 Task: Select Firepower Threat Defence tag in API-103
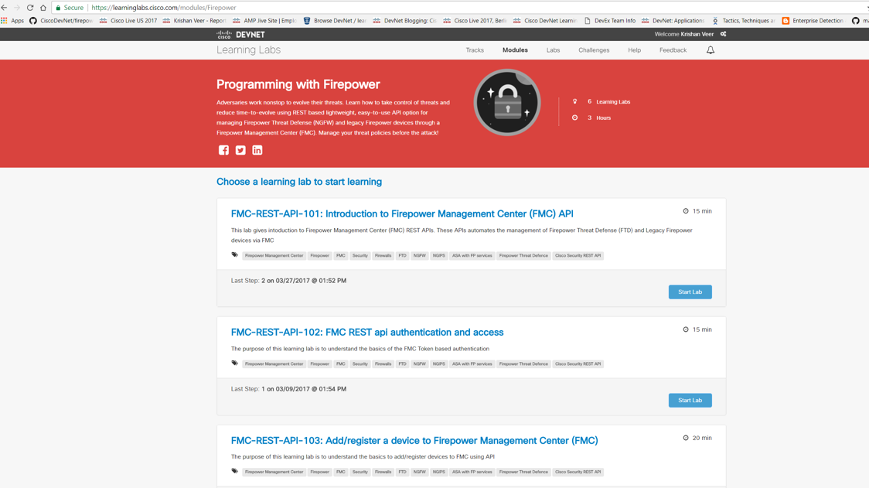(523, 472)
